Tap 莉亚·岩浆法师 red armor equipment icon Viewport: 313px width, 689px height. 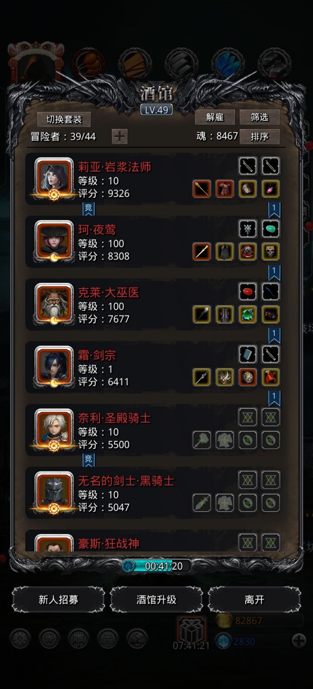[224, 189]
